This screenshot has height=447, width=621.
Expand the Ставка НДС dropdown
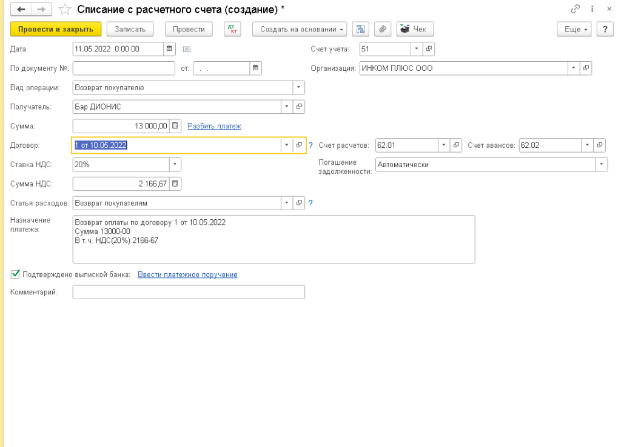point(175,164)
